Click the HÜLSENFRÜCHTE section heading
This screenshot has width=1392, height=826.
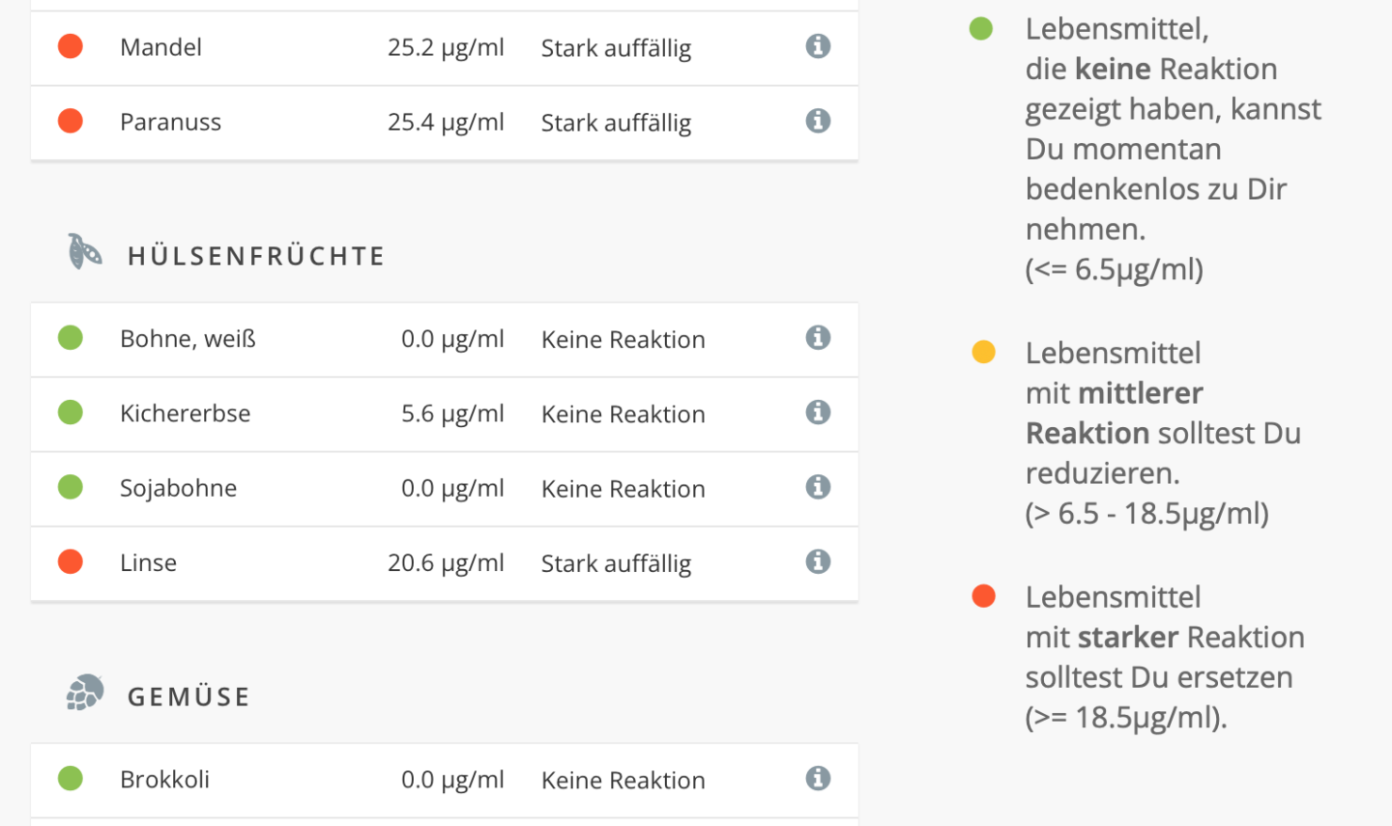(x=256, y=256)
